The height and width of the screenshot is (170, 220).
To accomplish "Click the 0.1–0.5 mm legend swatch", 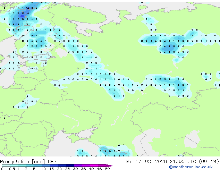I will click(6, 165).
